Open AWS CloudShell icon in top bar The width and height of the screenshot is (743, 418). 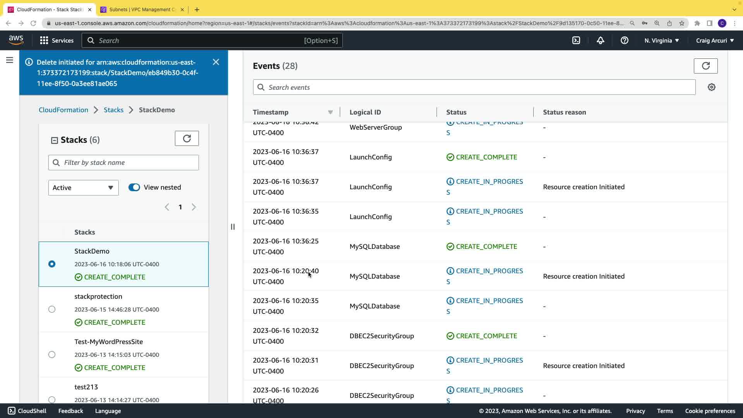(576, 40)
